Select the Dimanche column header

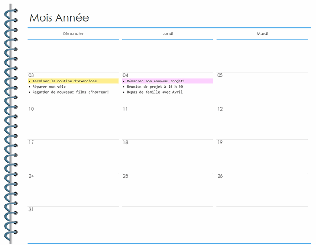(x=73, y=33)
